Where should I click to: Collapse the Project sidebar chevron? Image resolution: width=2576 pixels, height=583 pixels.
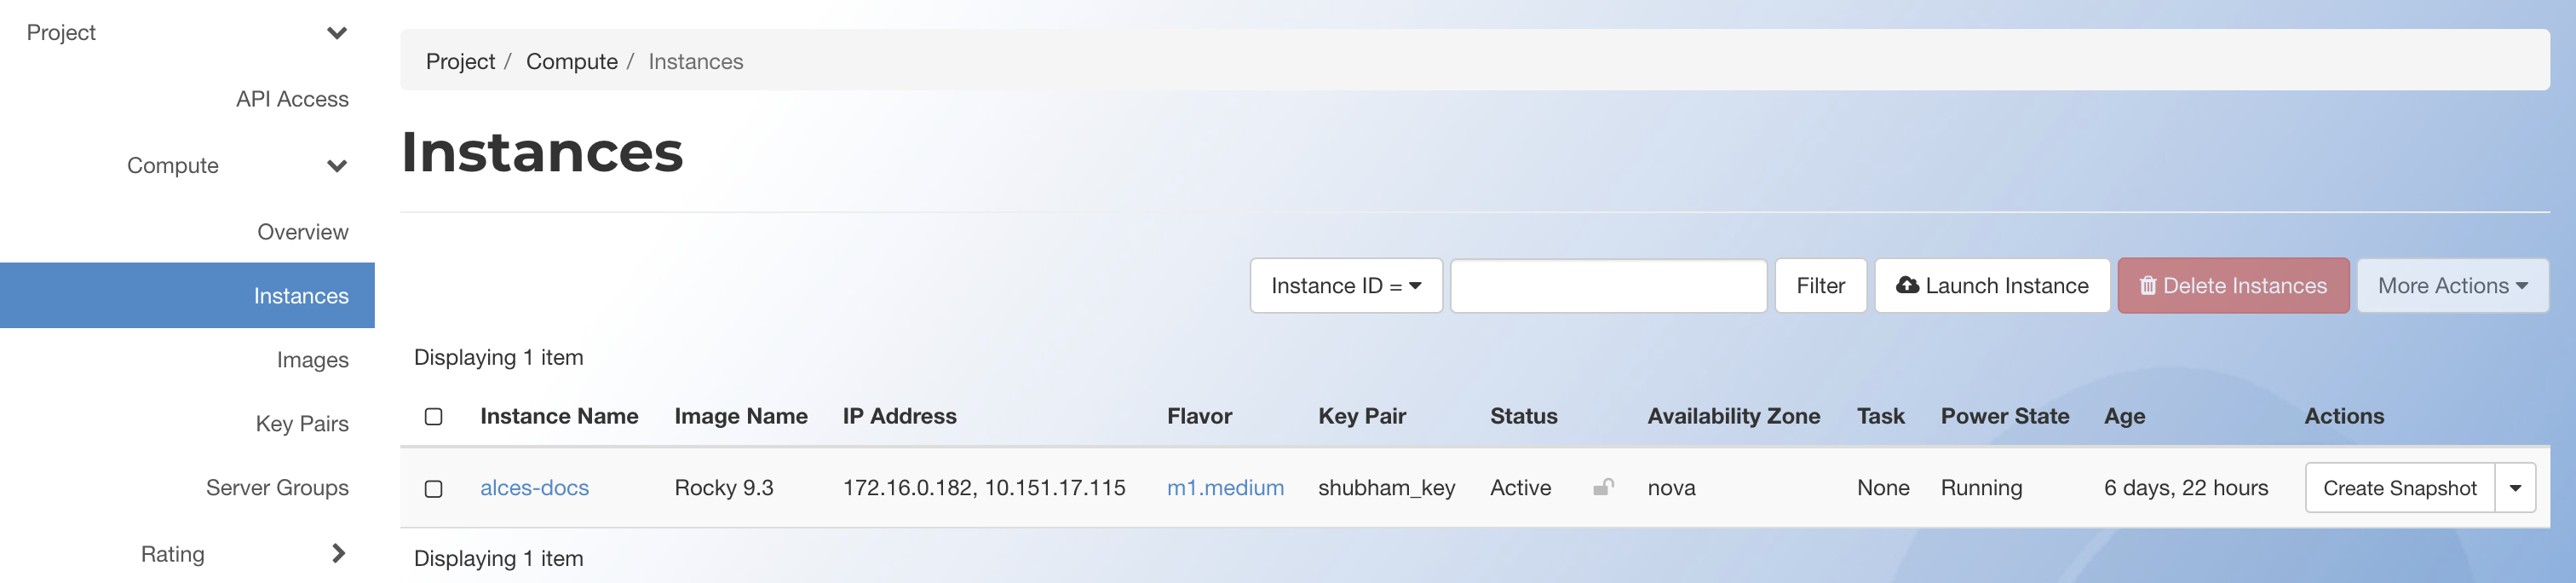pyautogui.click(x=337, y=33)
